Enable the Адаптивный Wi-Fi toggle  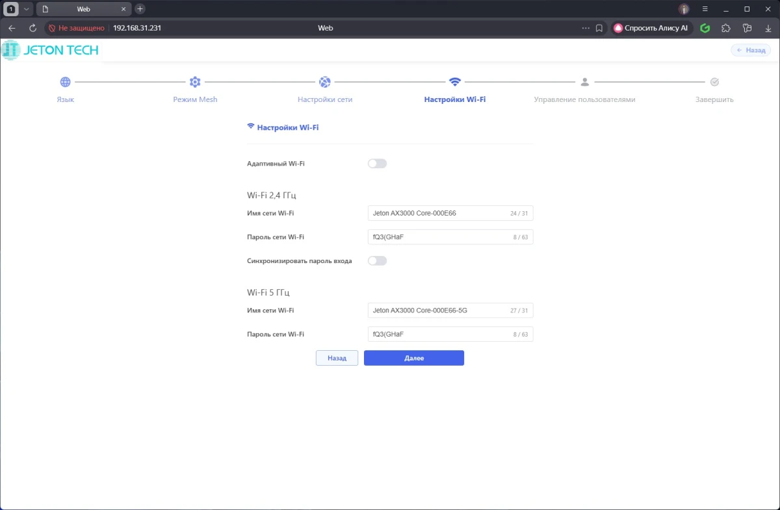pos(377,164)
